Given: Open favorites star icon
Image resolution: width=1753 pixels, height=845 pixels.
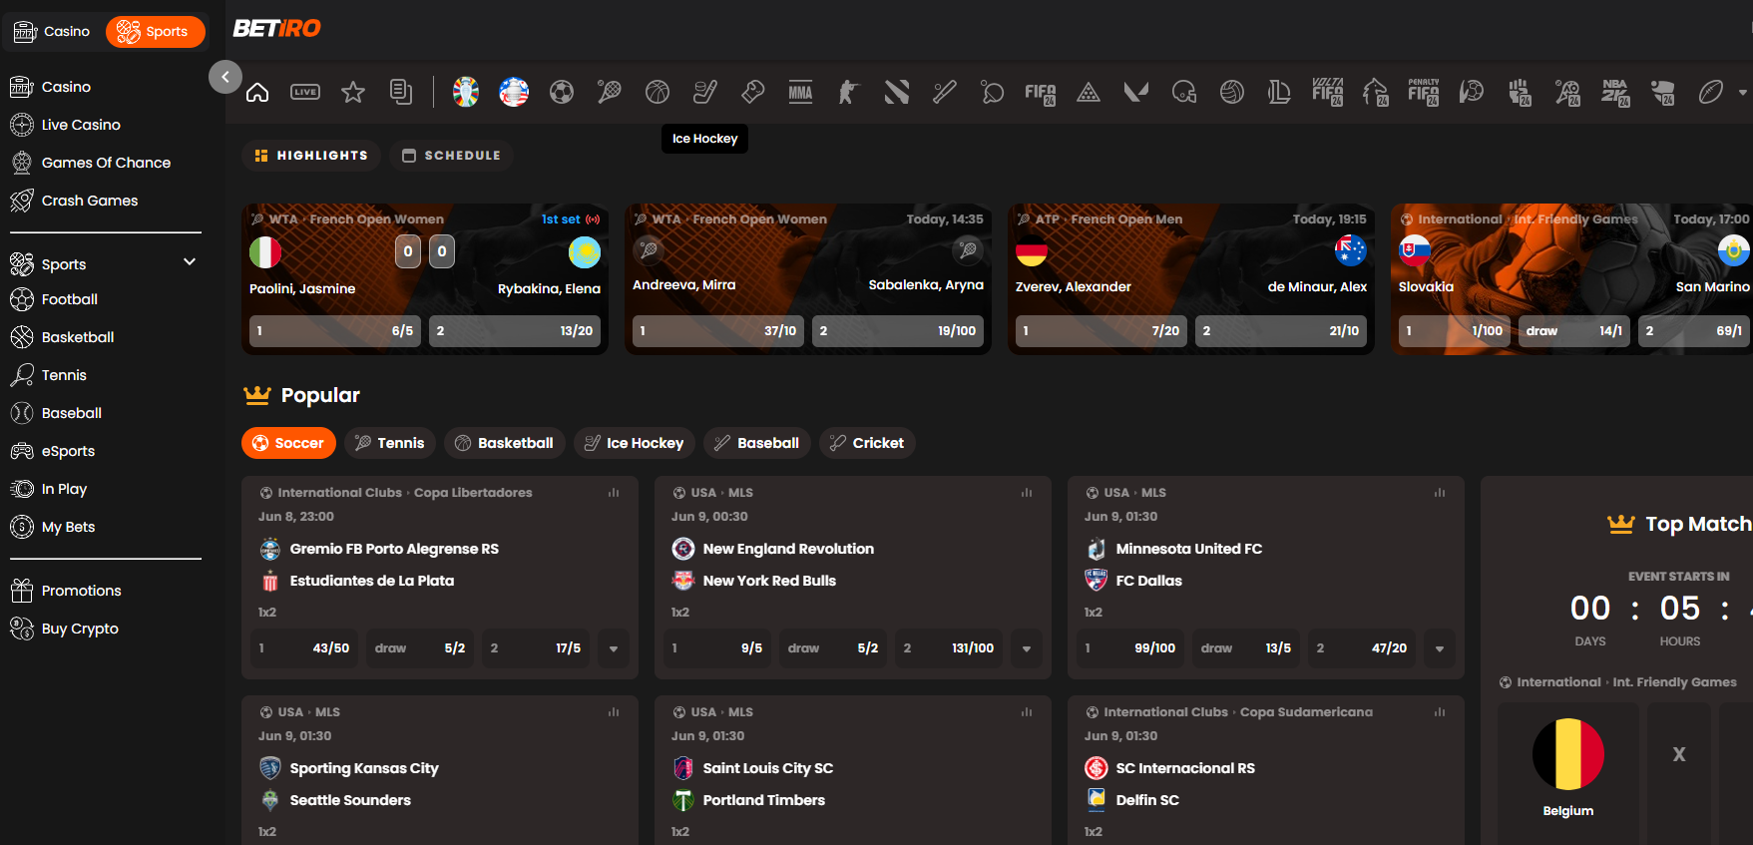Looking at the screenshot, I should click(x=353, y=93).
